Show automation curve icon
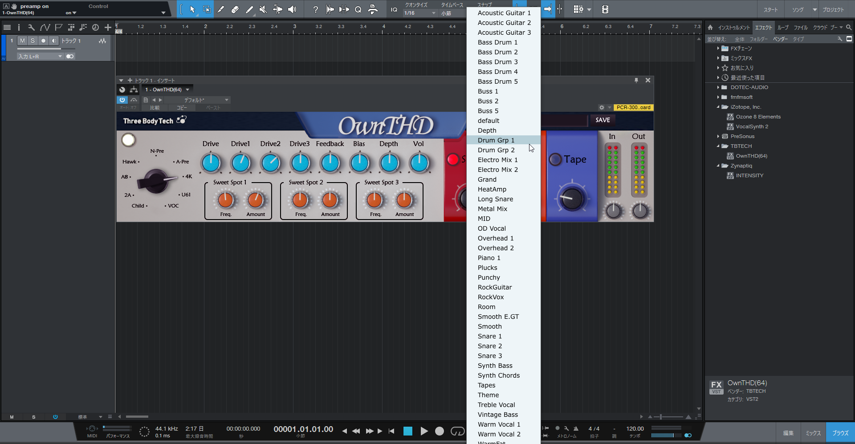 coord(45,28)
